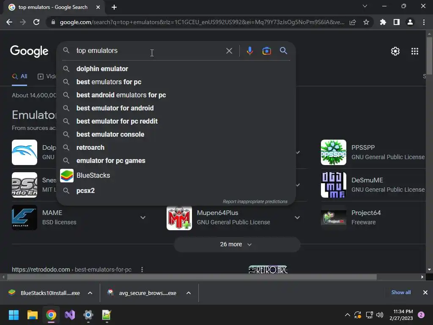Click the Google logo
The width and height of the screenshot is (433, 325).
(x=29, y=51)
